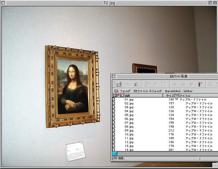Open the triangle popup in 01.jpg row
Viewport: 218px width, 169px height.
(x=176, y=99)
